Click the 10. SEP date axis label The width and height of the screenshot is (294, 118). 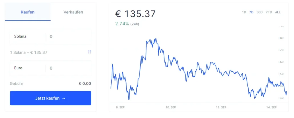[171, 107]
